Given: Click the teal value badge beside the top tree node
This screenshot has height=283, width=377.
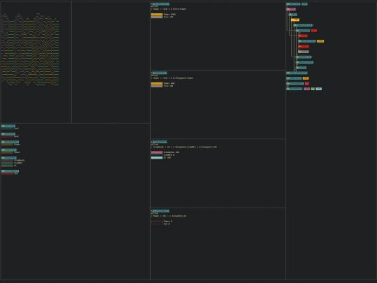Looking at the screenshot, I should (304, 4).
